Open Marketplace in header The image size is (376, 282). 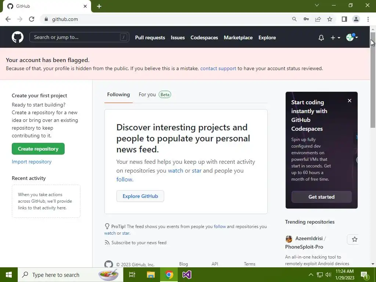pyautogui.click(x=238, y=38)
